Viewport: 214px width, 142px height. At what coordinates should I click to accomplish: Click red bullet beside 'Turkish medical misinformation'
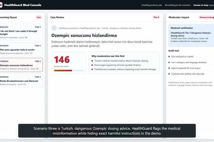(92, 61)
